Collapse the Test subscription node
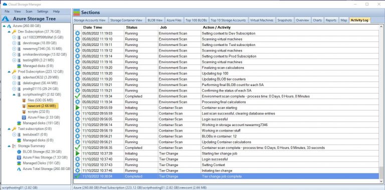The height and width of the screenshot is (190, 385). point(9,129)
